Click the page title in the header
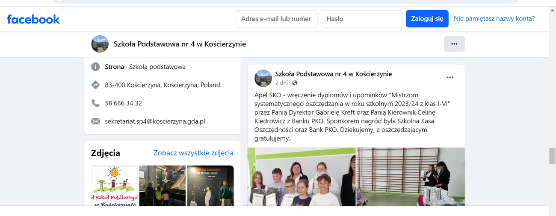The height and width of the screenshot is (216, 556). [x=180, y=44]
